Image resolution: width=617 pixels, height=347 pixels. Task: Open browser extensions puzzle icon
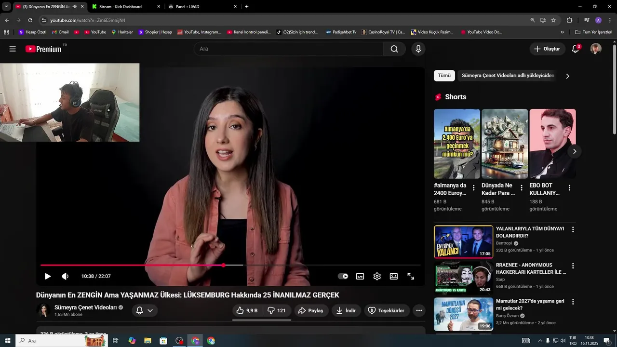pos(569,20)
